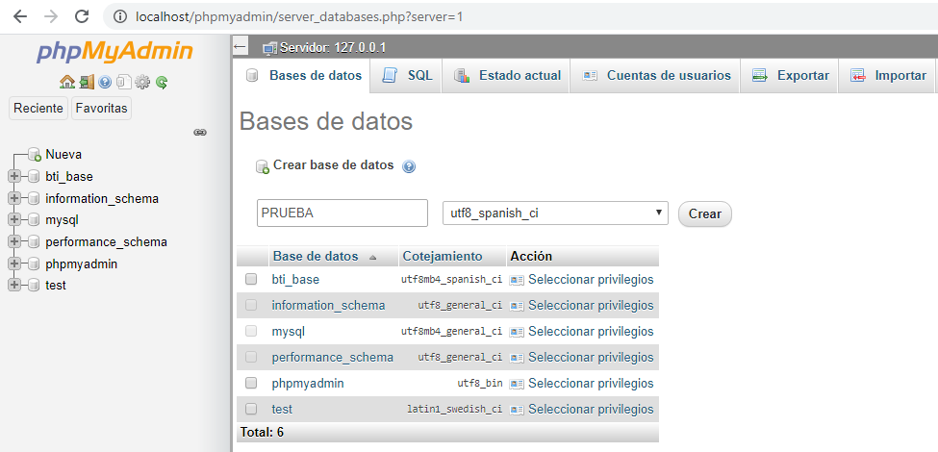Screen dimensions: 938x452
Task: Click privileges icon in mysql row
Action: (x=517, y=332)
